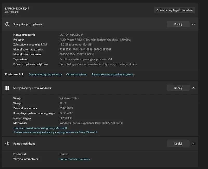208x169 pixels.
Task: Click the product ID 00330-53544-63817-AAOEM
Action: point(77,54)
